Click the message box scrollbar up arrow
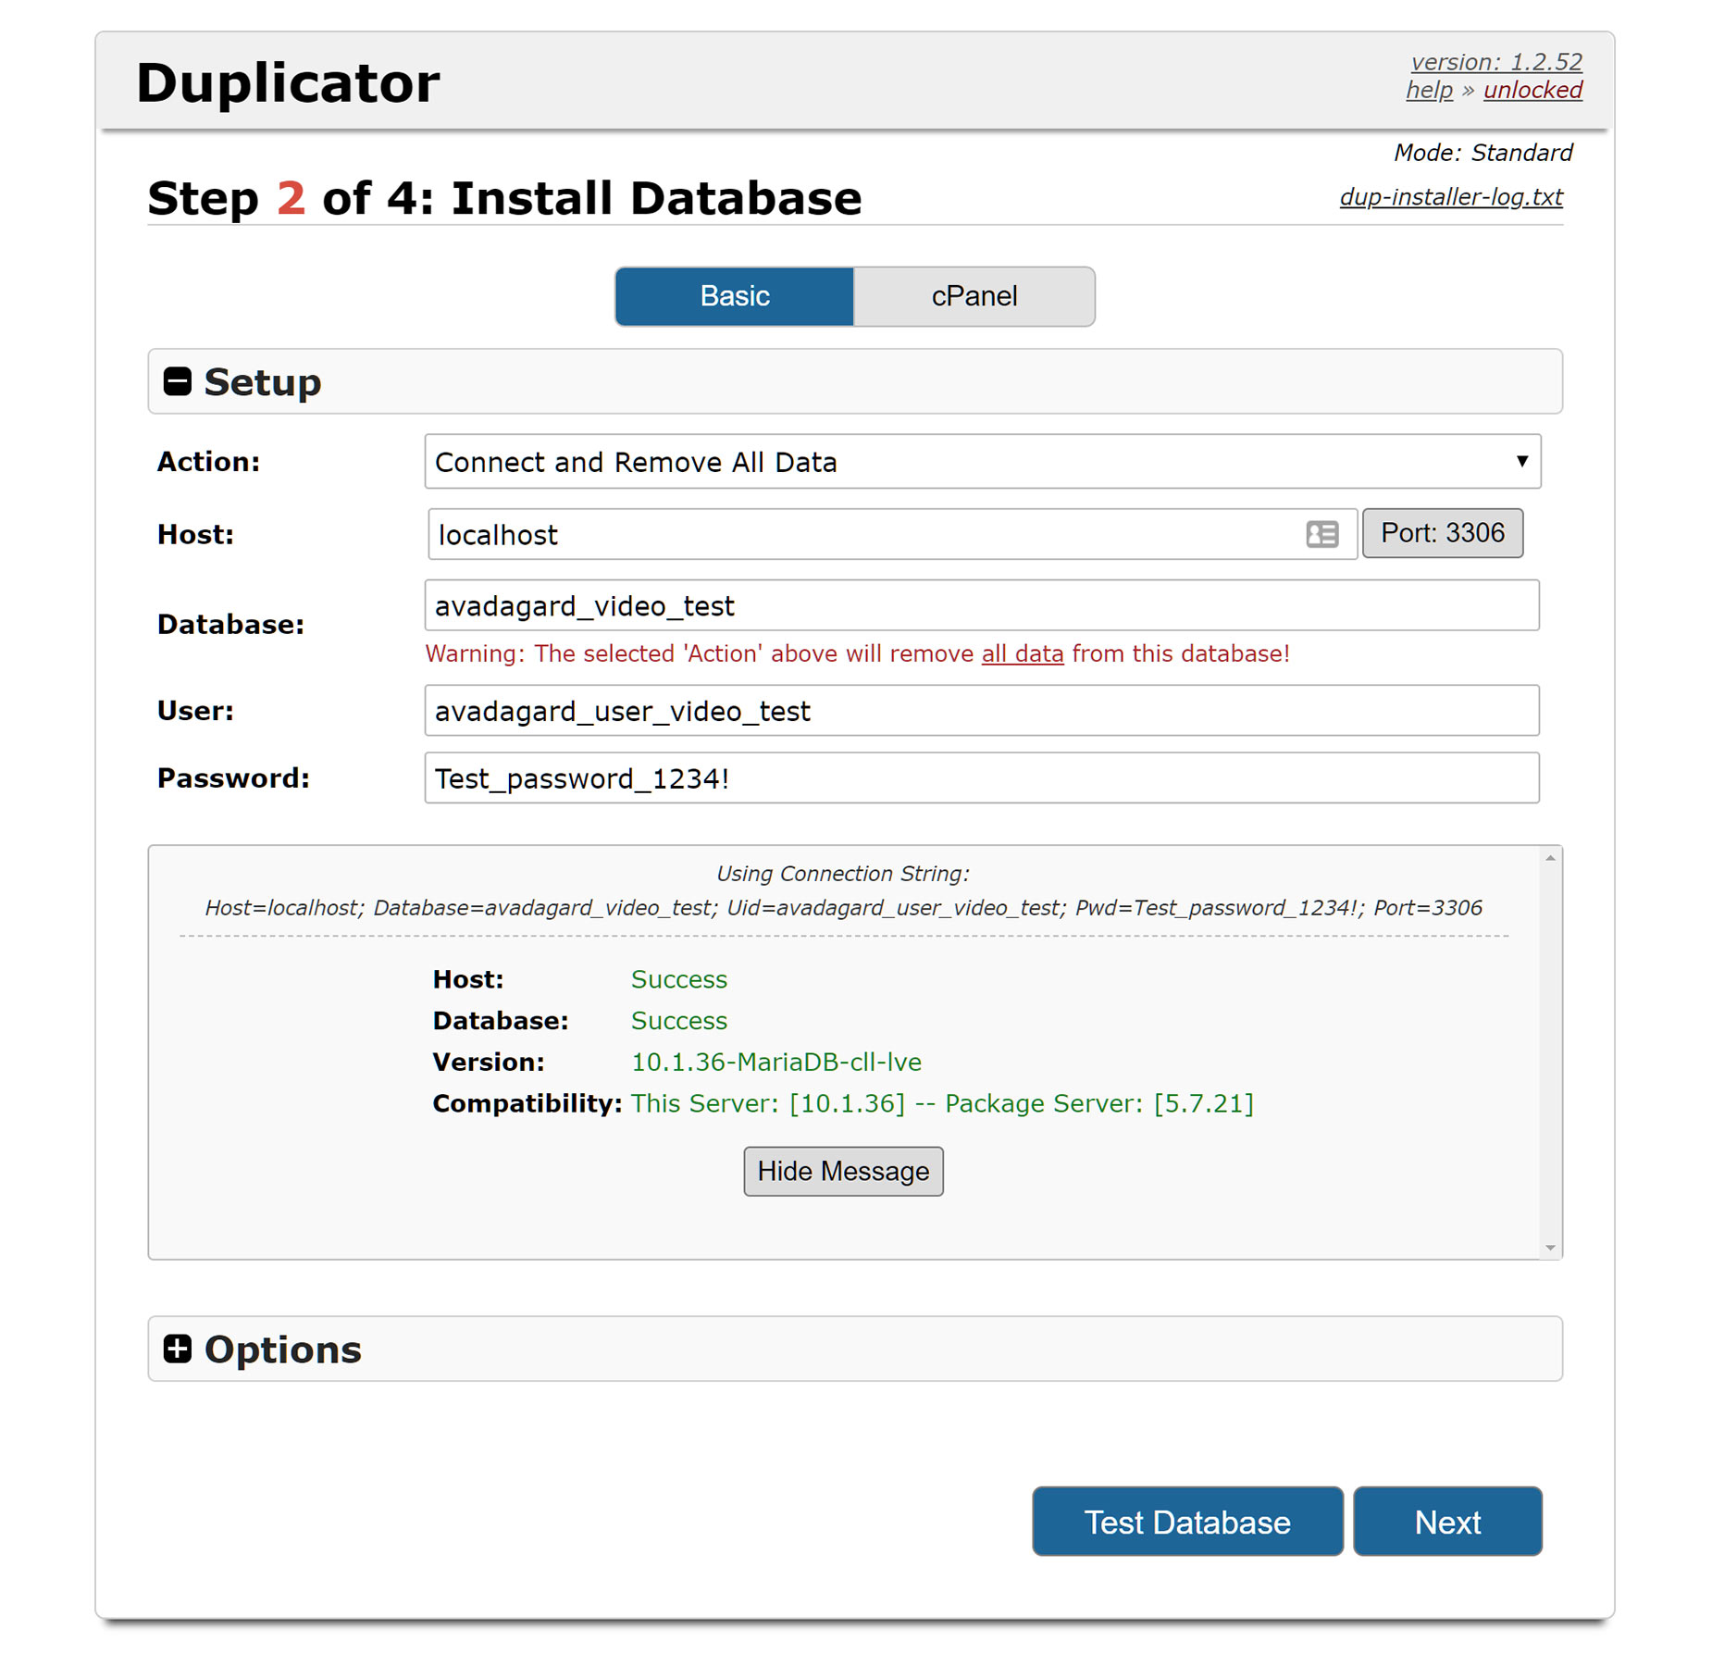Viewport: 1712px width, 1666px height. point(1550,858)
